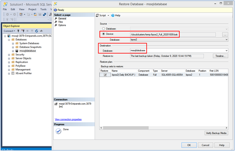Click the Activity Monitor icon in Object Explorer
The width and height of the screenshot is (235, 151).
pyautogui.click(x=41, y=31)
